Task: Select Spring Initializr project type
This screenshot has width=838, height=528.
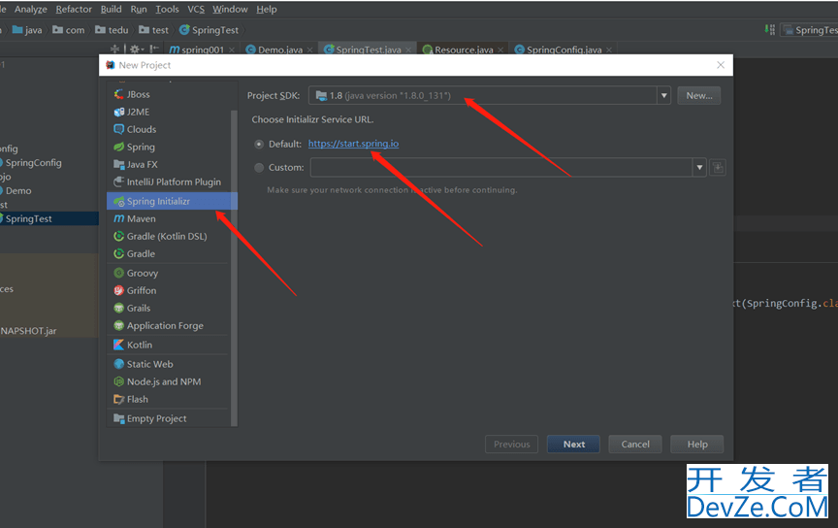Action: (172, 201)
